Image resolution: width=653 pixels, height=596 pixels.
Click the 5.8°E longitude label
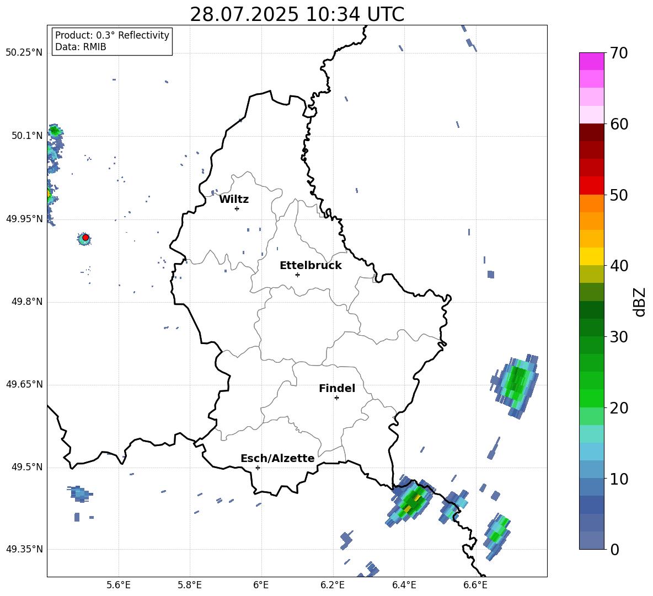(x=190, y=585)
